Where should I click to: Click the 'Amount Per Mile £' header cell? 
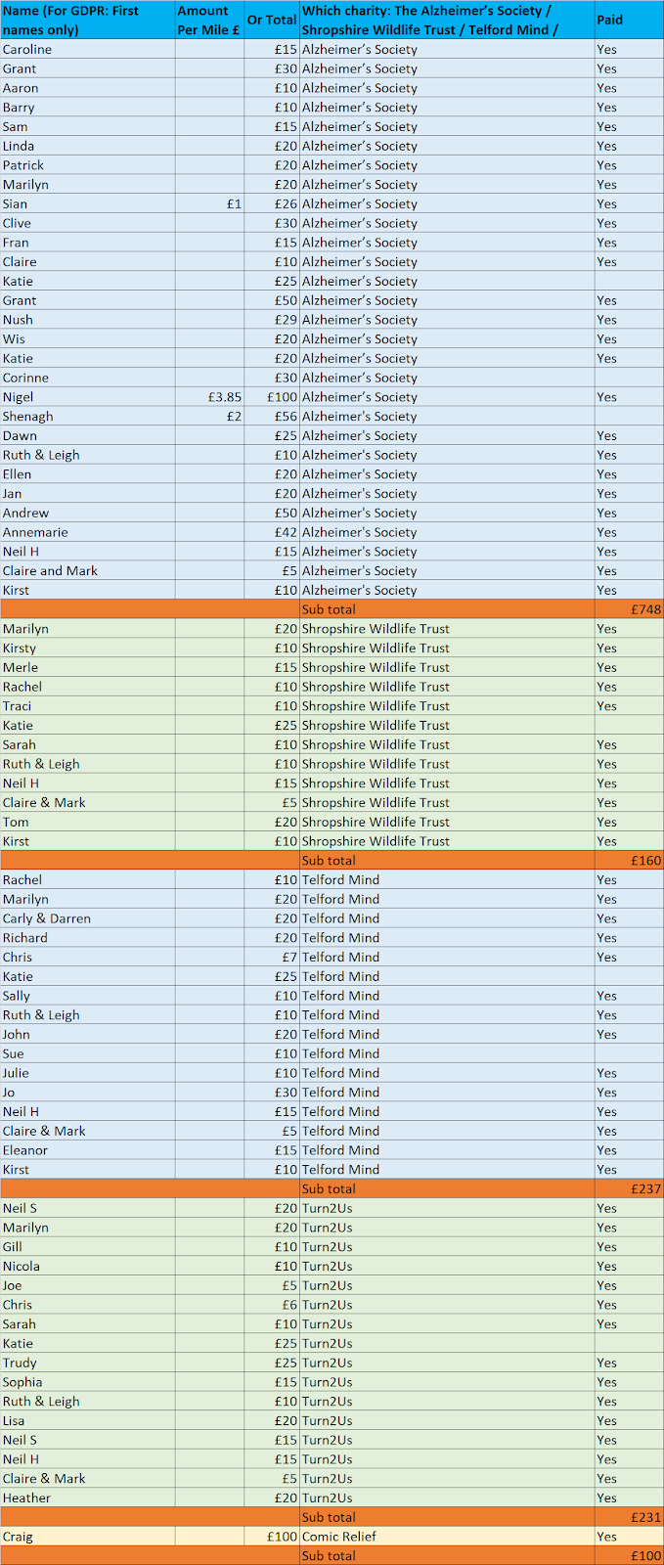209,20
